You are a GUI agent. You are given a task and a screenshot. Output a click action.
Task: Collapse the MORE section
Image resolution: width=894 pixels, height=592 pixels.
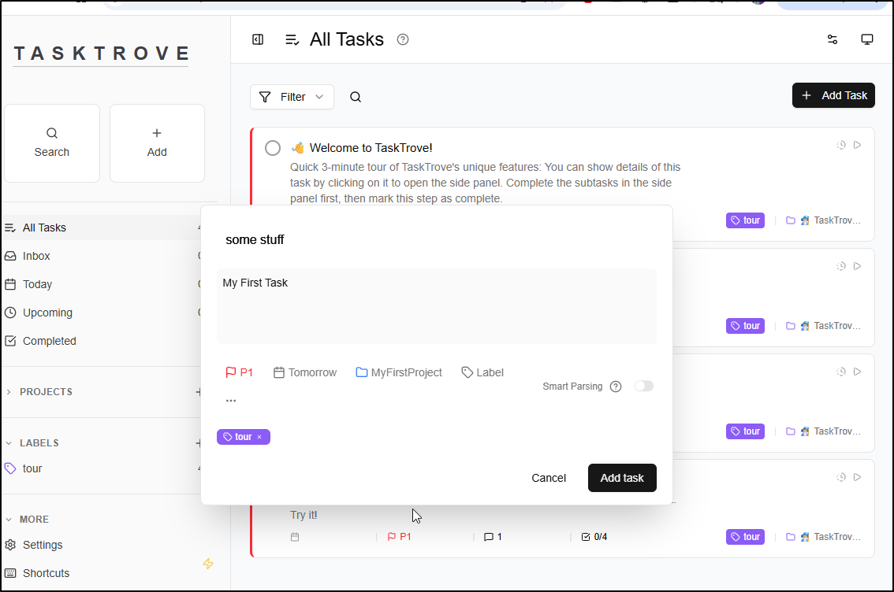click(28, 519)
